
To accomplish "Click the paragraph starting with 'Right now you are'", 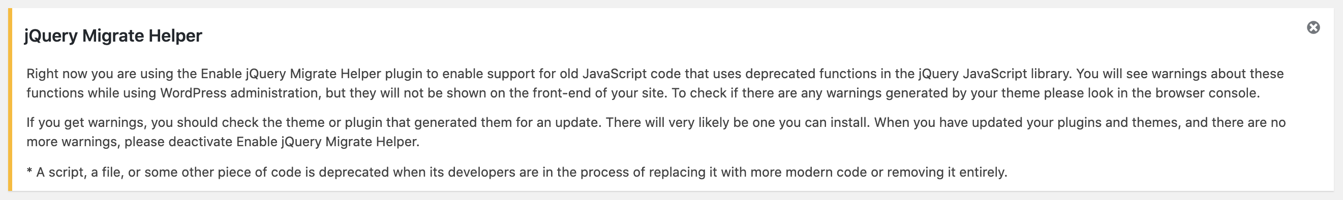I will click(x=655, y=83).
